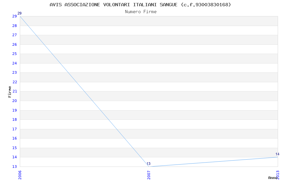Click the y-axis tick label 19
Viewport: 281px width, 181px height.
(x=15, y=110)
